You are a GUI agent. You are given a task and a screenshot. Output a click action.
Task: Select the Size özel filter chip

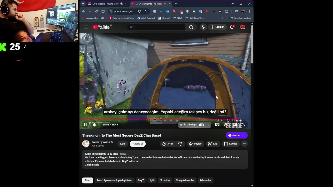pyautogui.click(x=165, y=180)
